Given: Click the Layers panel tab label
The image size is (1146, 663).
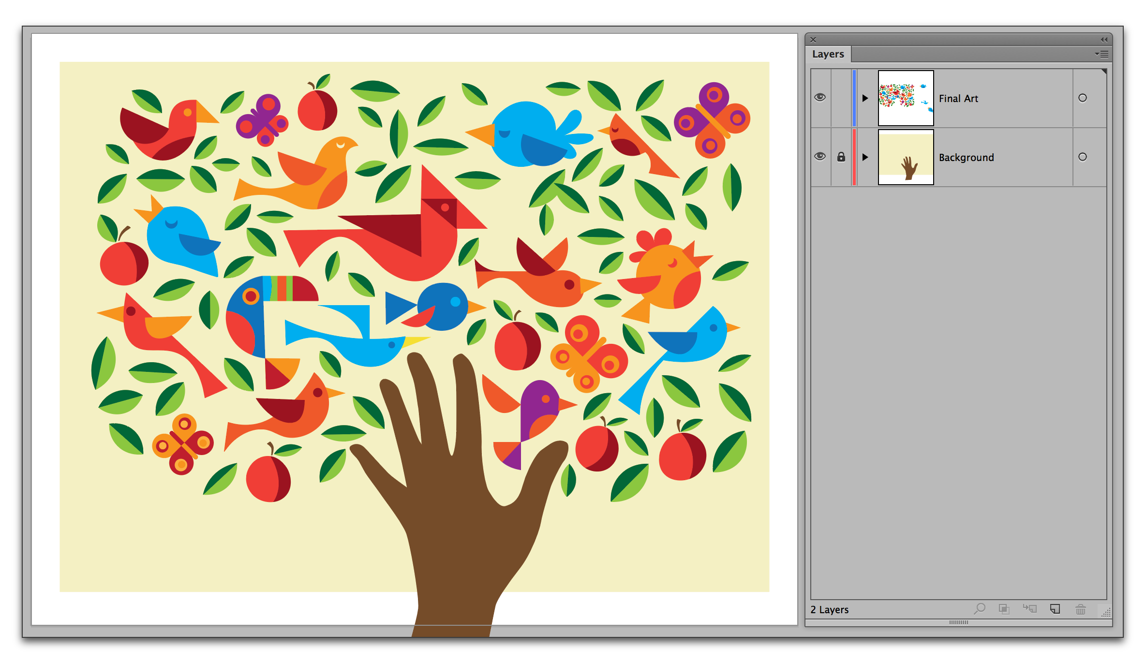Looking at the screenshot, I should (828, 54).
